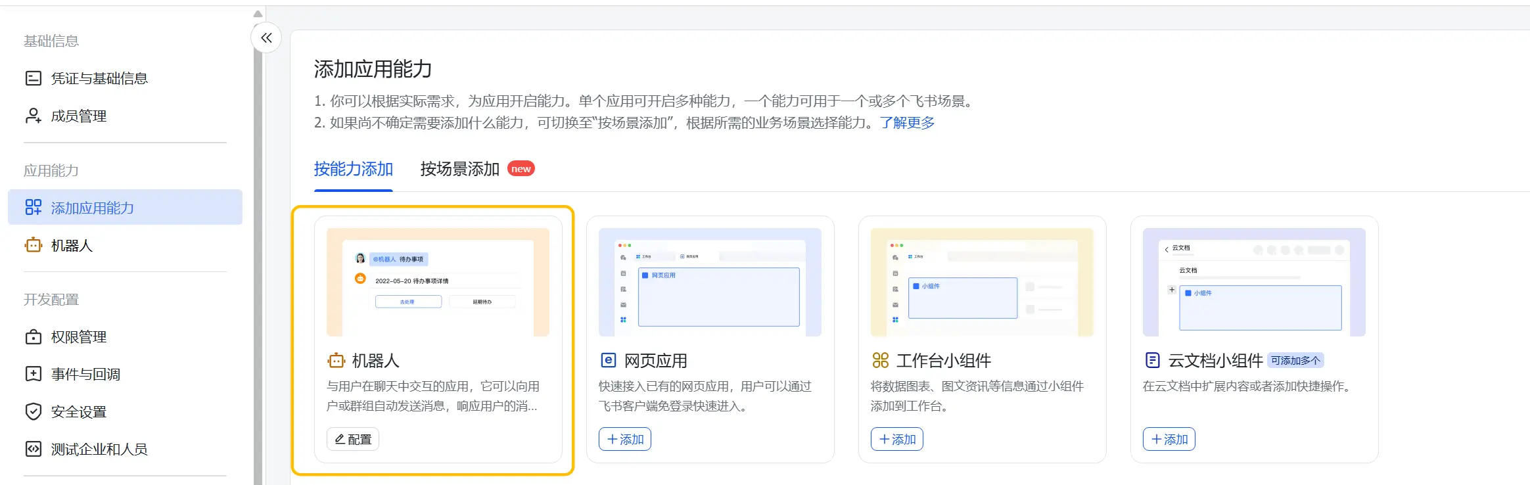Click the red new badge
The height and width of the screenshot is (485, 1530).
(x=521, y=169)
